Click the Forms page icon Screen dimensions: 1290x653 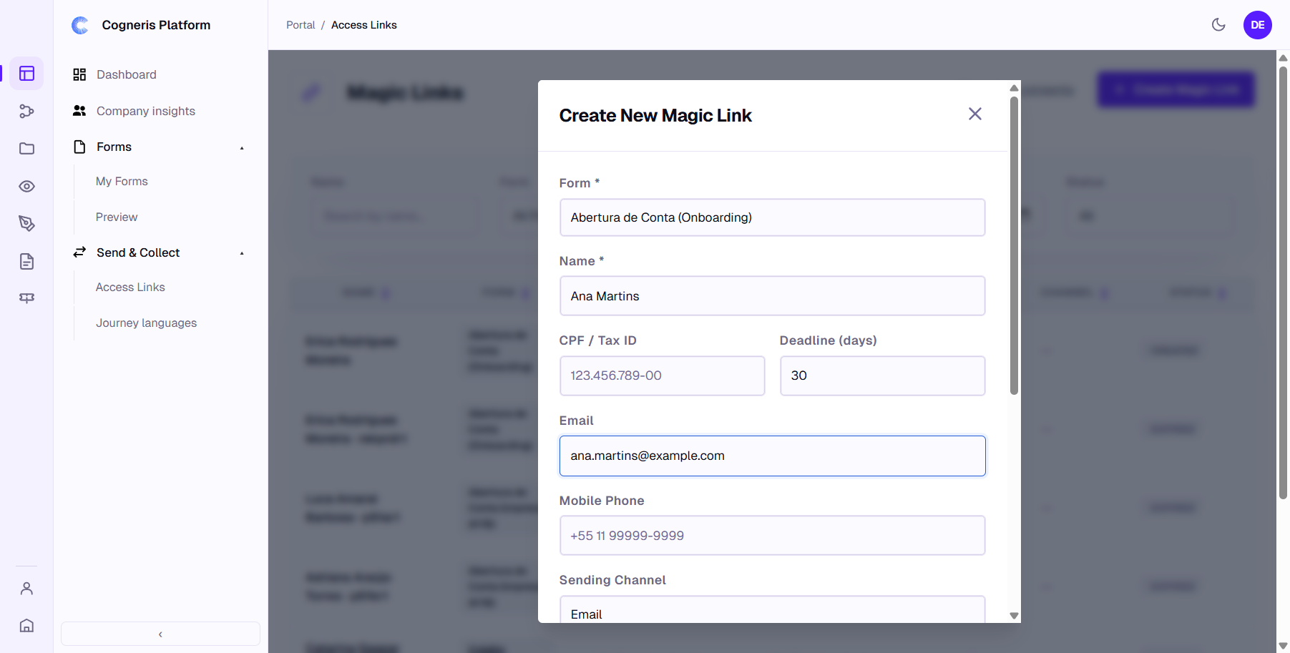(79, 147)
